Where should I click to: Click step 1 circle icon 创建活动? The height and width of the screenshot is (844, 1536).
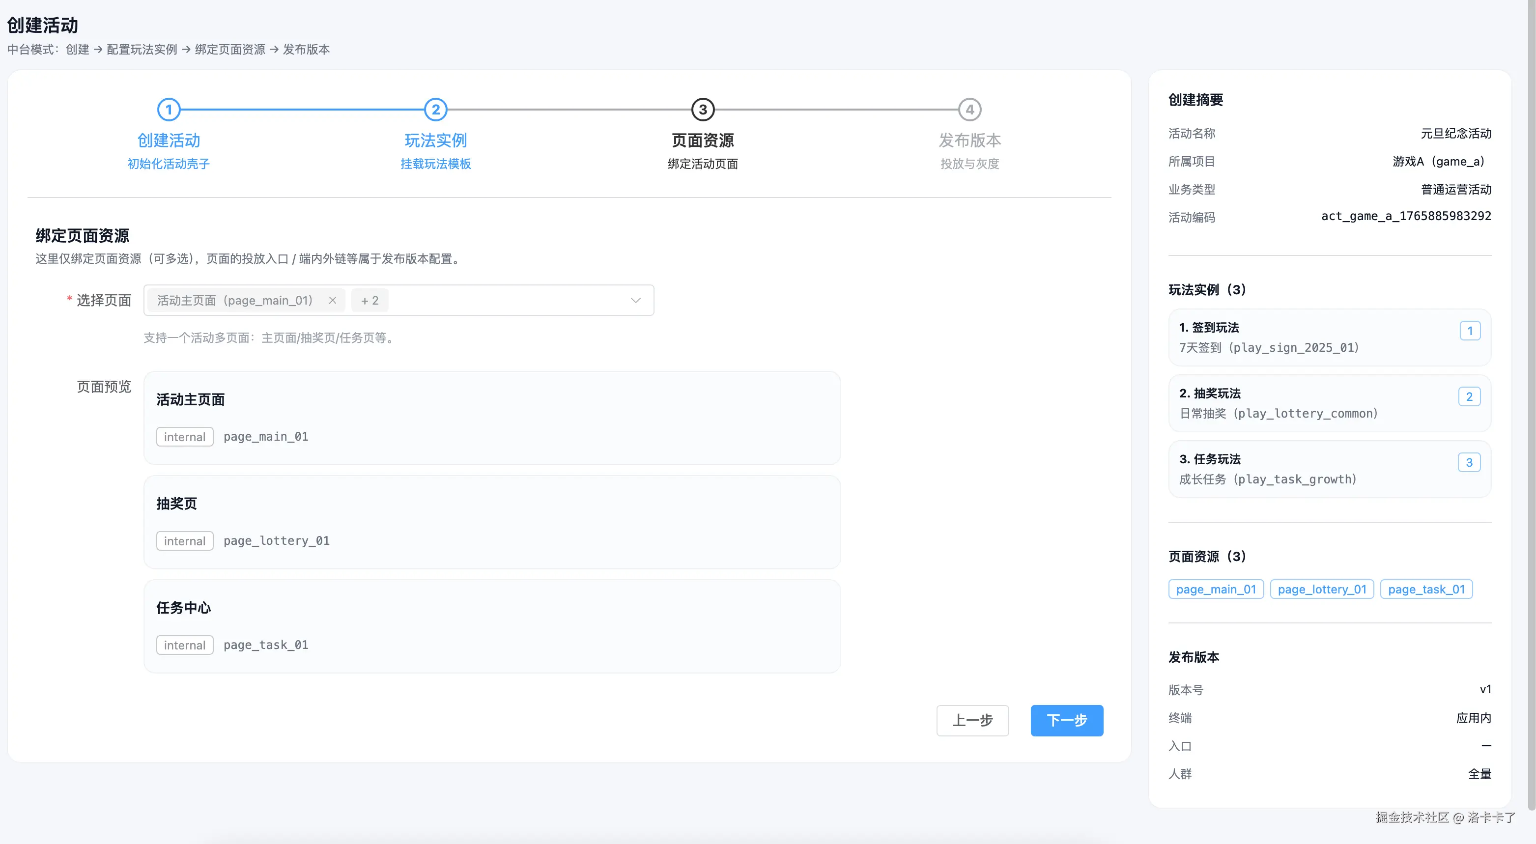[169, 110]
